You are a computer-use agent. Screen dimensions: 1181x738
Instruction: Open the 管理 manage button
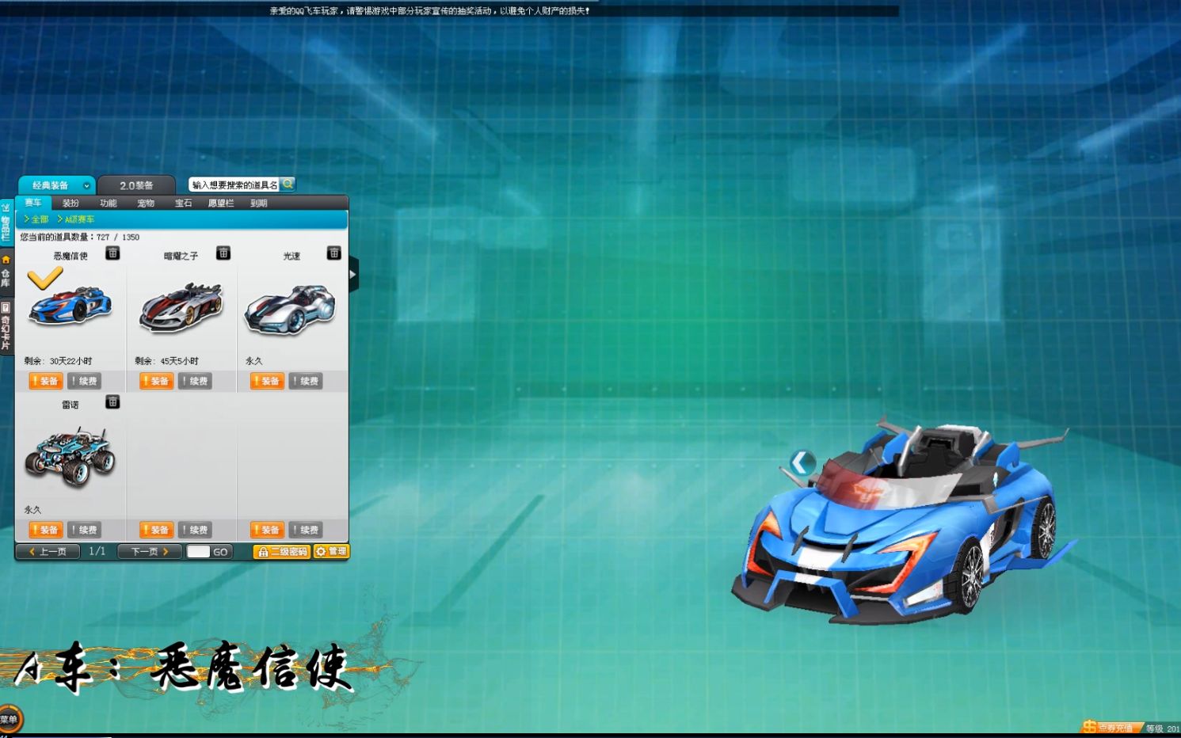pyautogui.click(x=330, y=552)
